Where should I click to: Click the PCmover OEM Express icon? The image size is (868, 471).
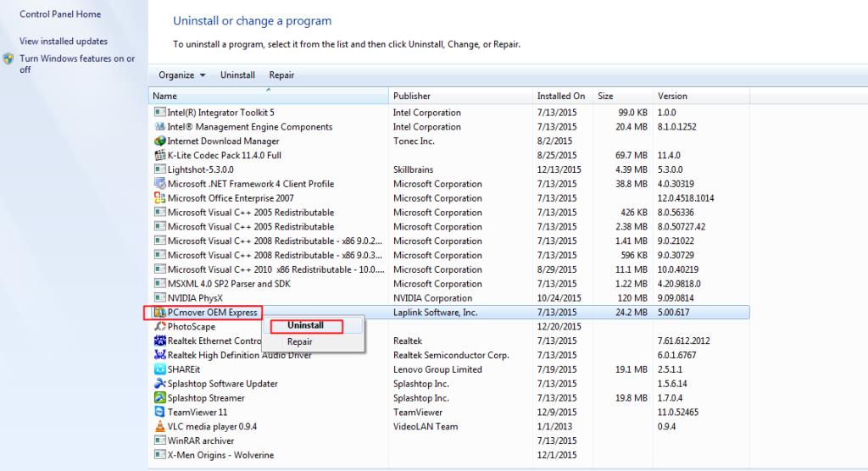[160, 312]
